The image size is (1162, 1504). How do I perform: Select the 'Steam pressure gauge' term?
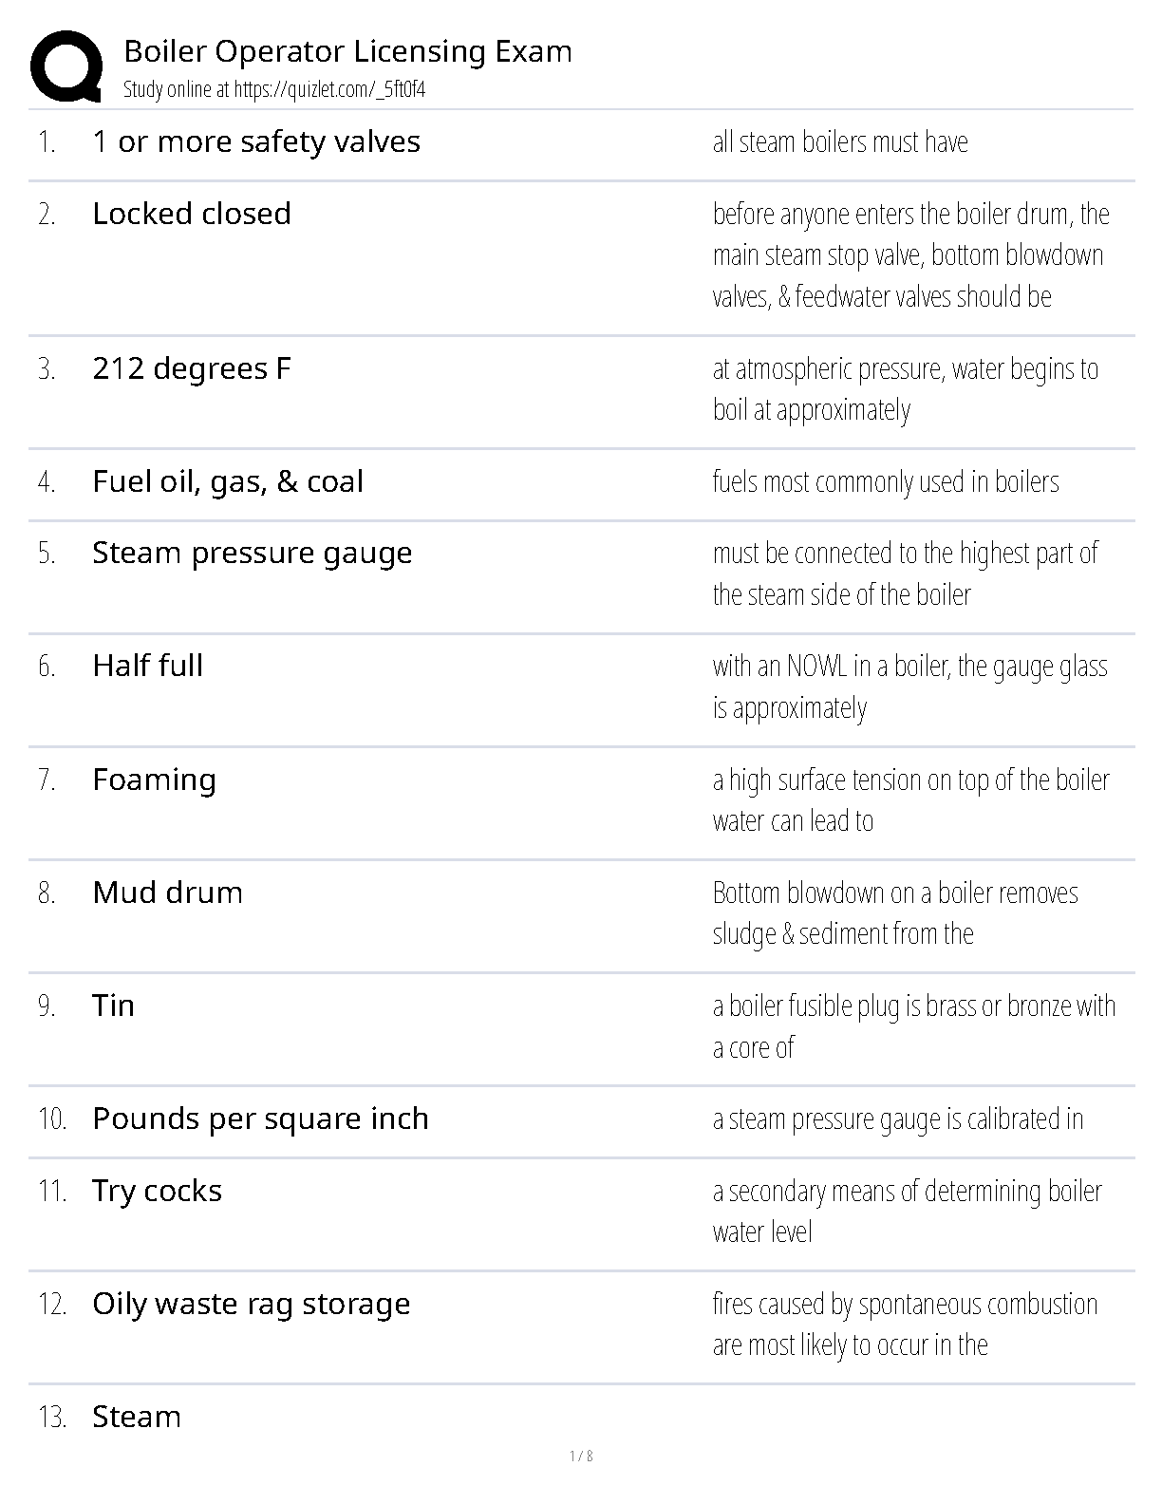(253, 554)
